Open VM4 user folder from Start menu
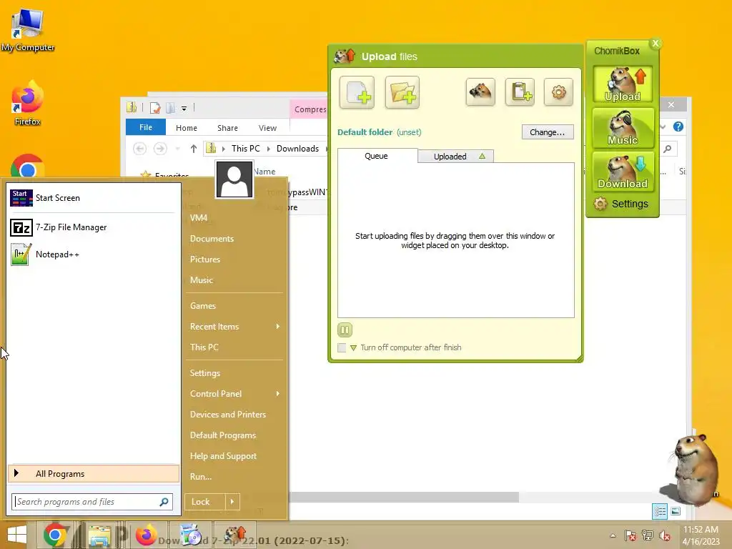Screen dimensions: 732x549 [x=199, y=218]
